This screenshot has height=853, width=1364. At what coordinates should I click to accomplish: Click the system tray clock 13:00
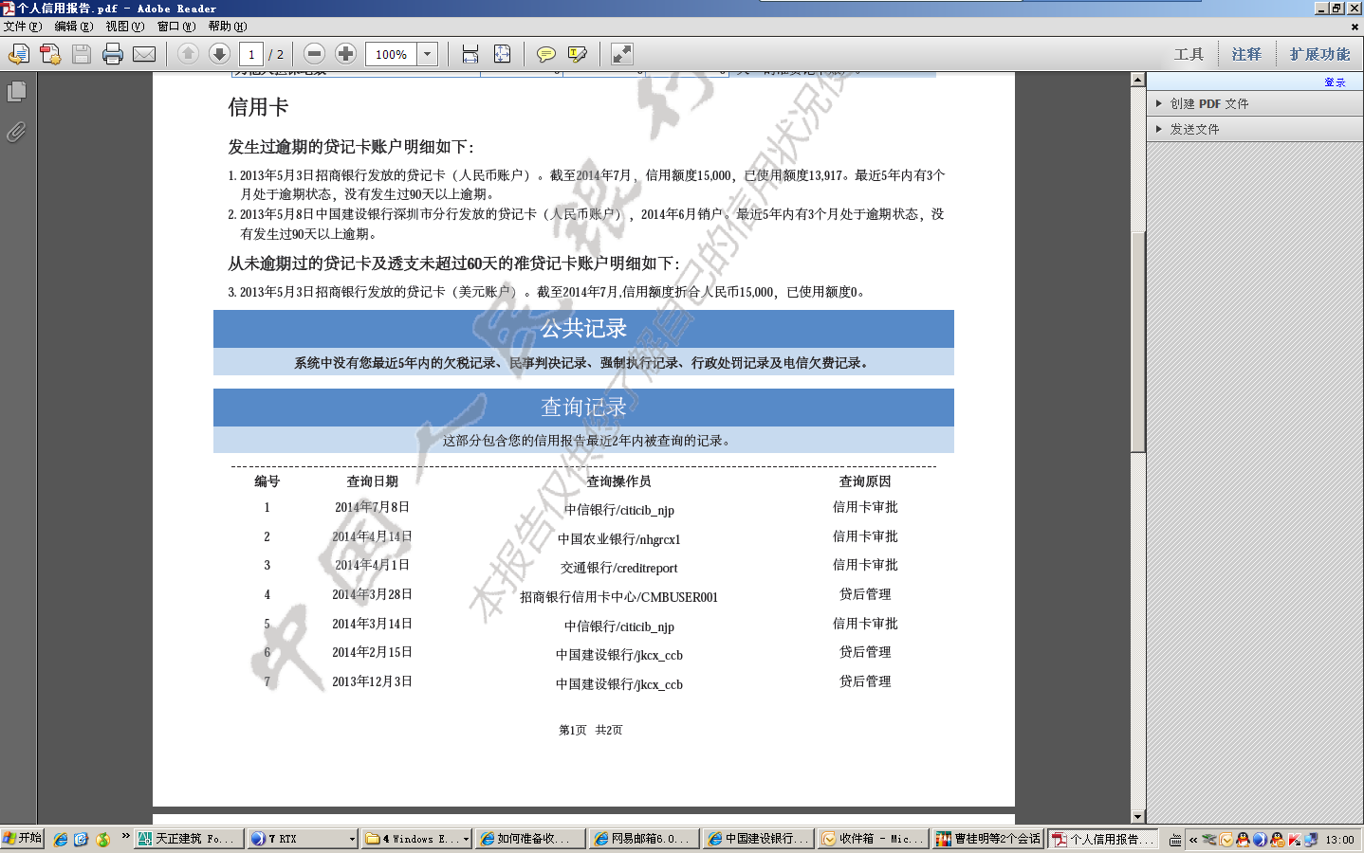click(1340, 840)
